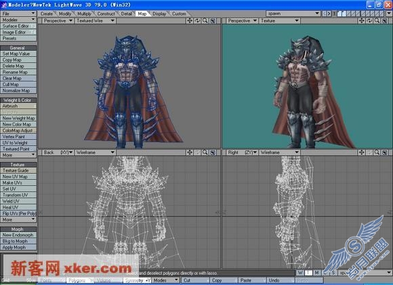This screenshot has width=393, height=285.
Task: Open the Surface Editor
Action: pos(18,26)
